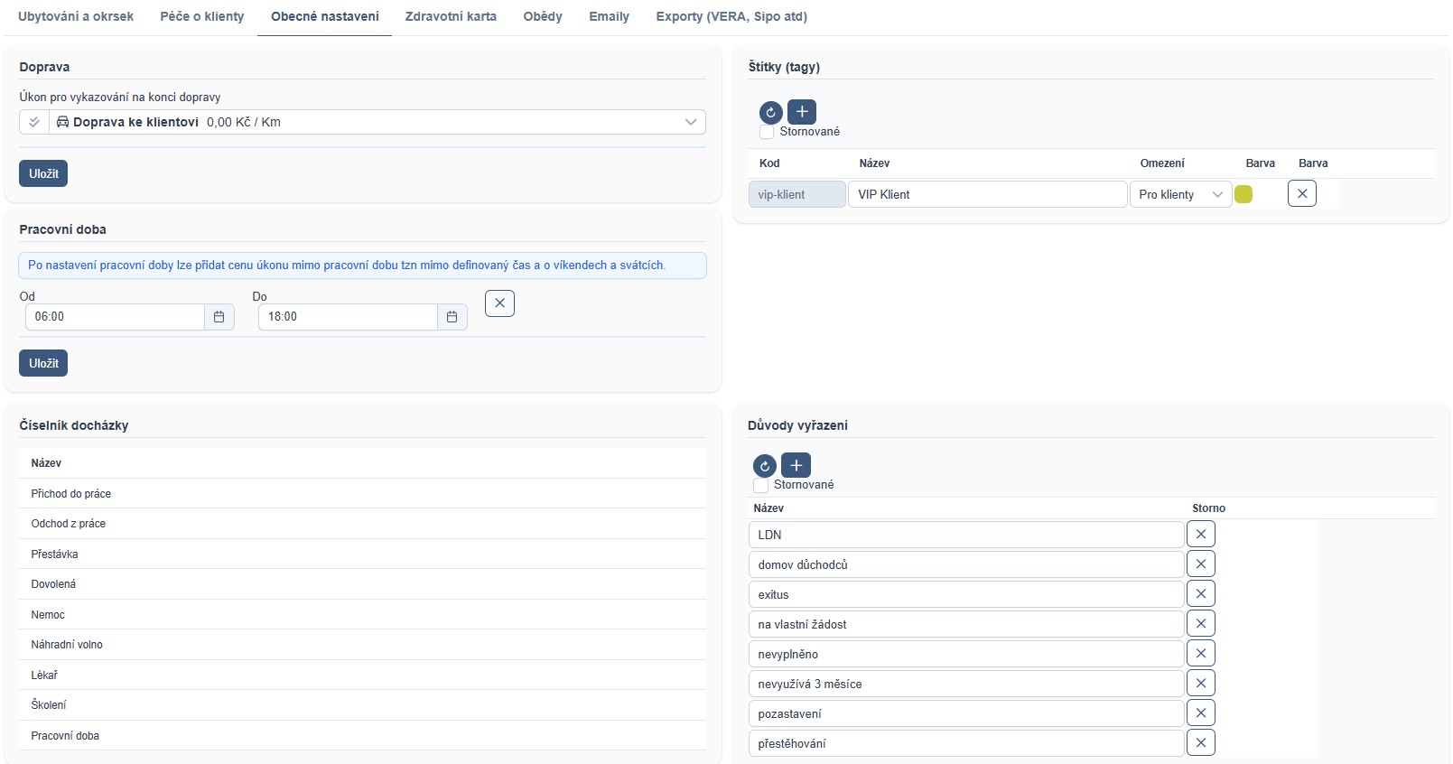
Task: Switch to Zdravotní karta tab
Action: [x=451, y=16]
